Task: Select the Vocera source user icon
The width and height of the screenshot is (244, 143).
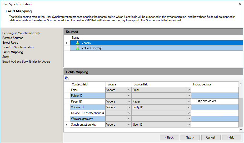Action: click(x=78, y=43)
